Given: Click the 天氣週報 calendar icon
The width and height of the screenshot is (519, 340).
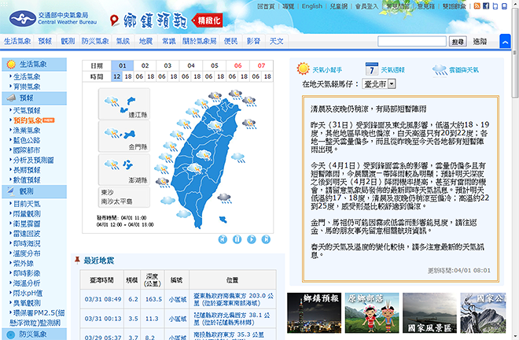Looking at the screenshot, I should 374,69.
